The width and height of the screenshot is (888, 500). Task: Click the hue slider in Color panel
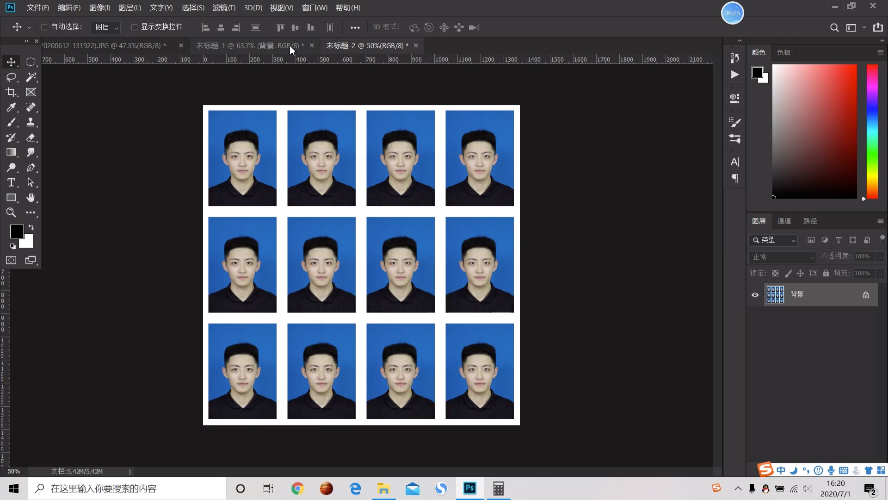point(872,131)
